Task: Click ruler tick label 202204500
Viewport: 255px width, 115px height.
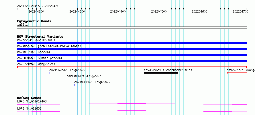Action: click(159, 11)
